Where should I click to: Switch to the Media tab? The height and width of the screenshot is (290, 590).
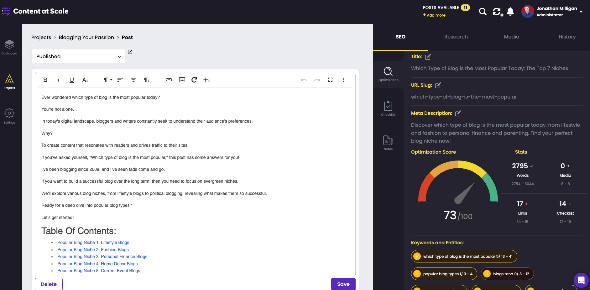(511, 37)
